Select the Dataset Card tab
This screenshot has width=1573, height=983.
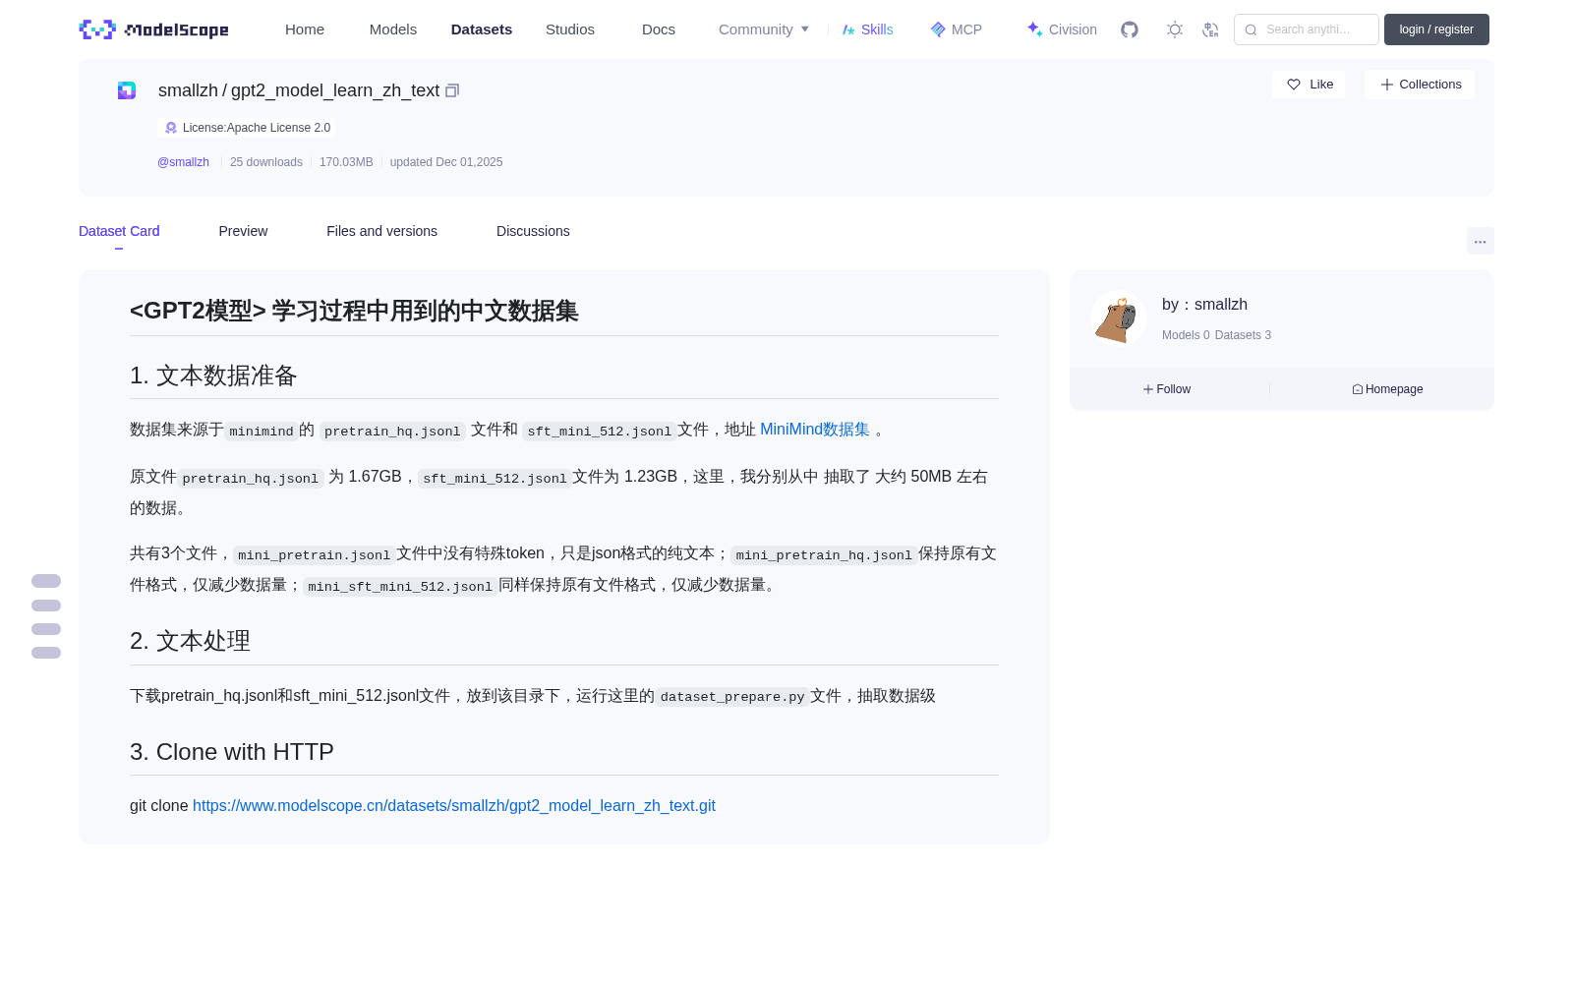pos(119,231)
